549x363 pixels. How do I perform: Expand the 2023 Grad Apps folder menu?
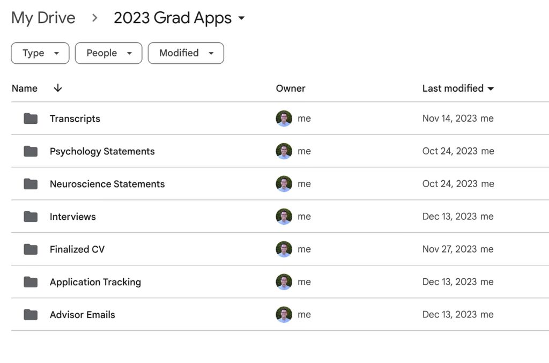point(241,18)
